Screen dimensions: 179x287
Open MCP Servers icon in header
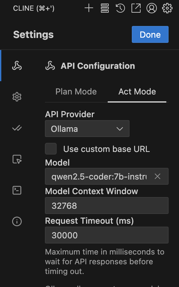tap(105, 8)
